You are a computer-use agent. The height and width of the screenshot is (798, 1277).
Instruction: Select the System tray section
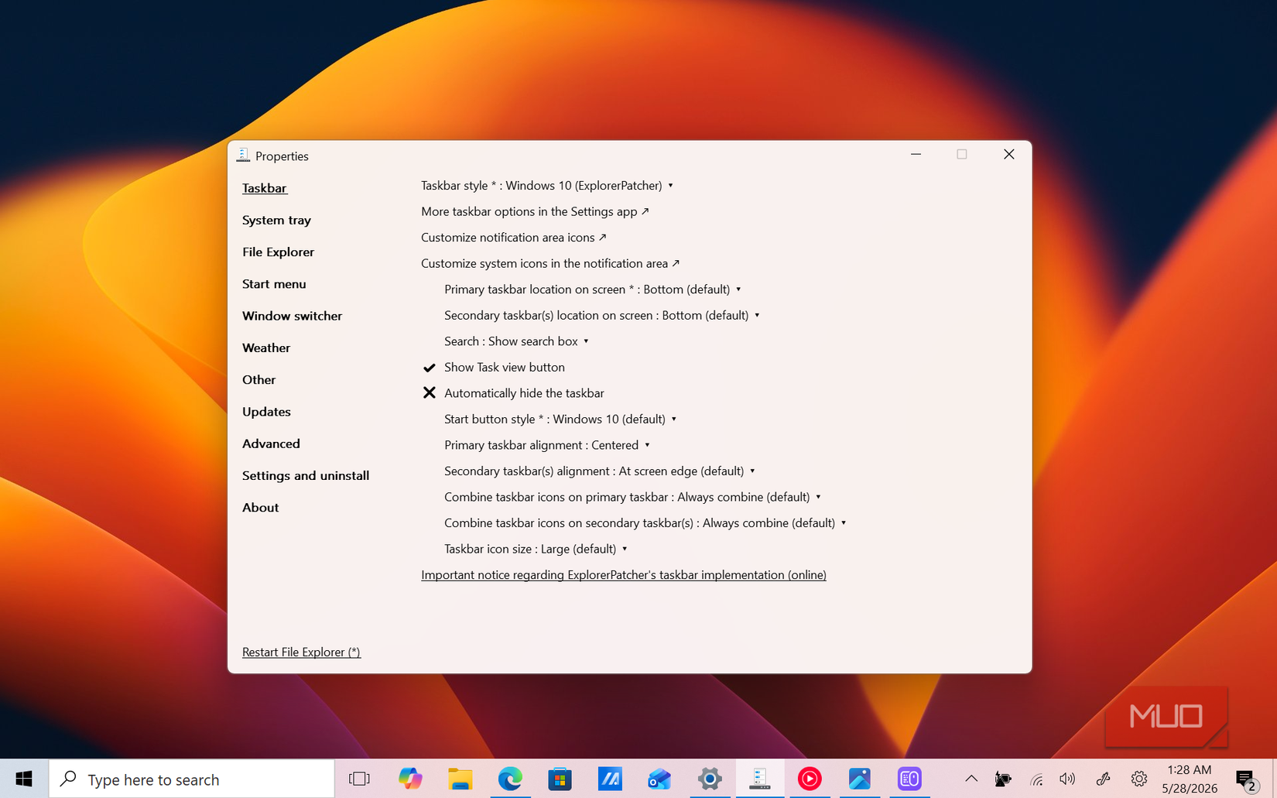click(276, 220)
